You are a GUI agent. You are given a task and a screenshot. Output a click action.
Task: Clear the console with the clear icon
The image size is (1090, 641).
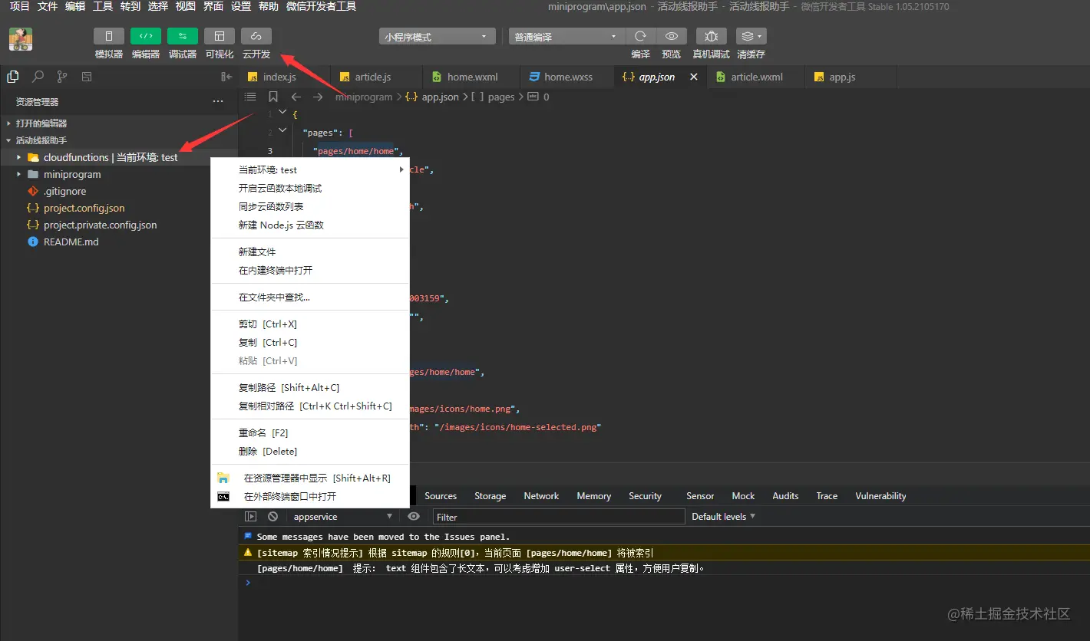272,517
